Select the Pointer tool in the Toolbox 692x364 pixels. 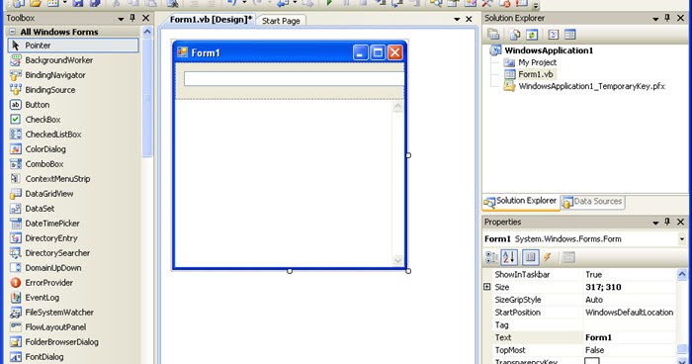[x=73, y=45]
